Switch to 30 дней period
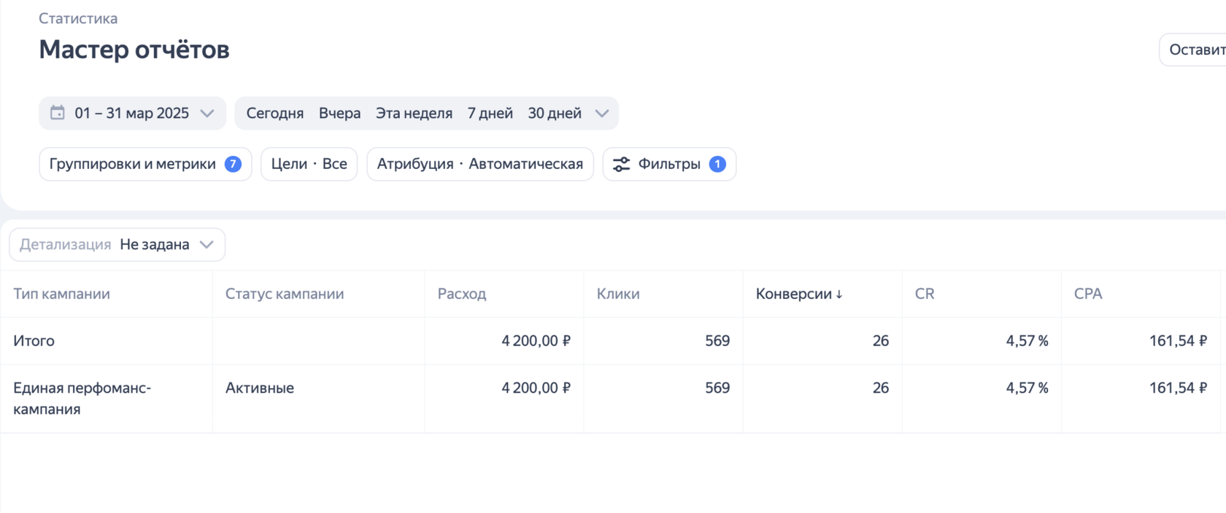1226x513 pixels. pos(555,113)
